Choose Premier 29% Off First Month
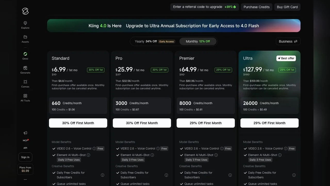Screen dimensions: 330x186 pyautogui.click(x=206, y=123)
